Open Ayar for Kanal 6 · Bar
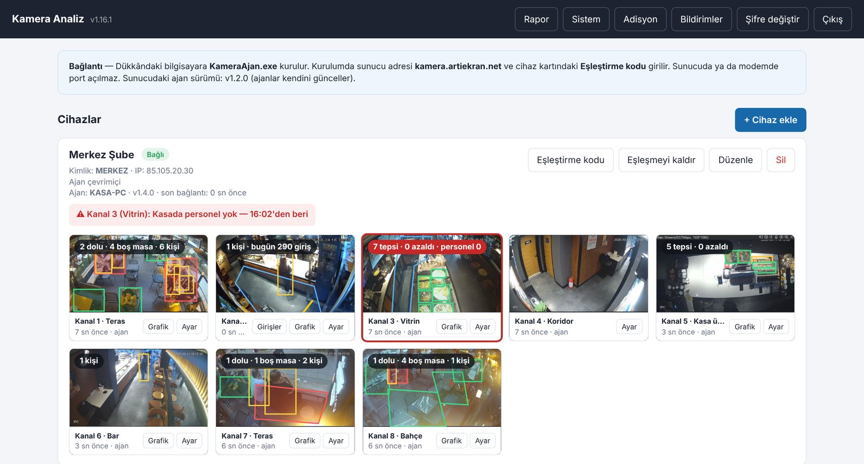Image resolution: width=864 pixels, height=464 pixels. (x=190, y=441)
